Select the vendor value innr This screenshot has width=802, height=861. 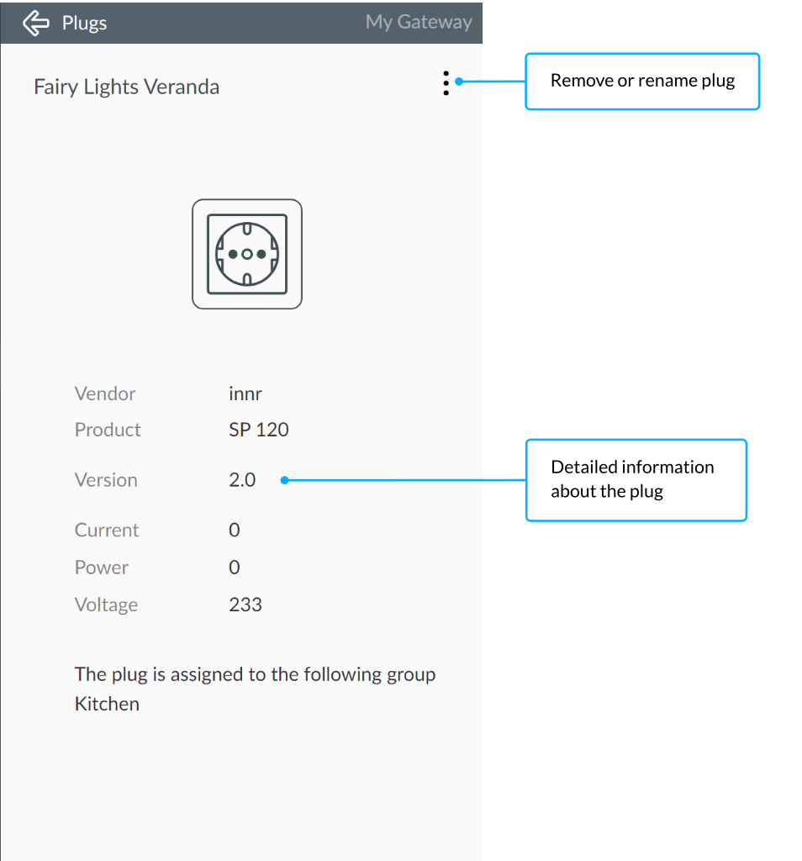245,394
